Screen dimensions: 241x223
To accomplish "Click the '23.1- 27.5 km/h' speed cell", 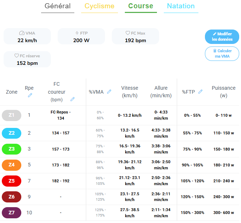I will pos(130,197).
